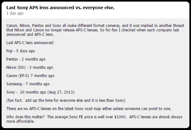The width and height of the screenshot is (191, 130).
Task: Click the "Last APS-C lens announced:" line
Action: pos(30,43)
